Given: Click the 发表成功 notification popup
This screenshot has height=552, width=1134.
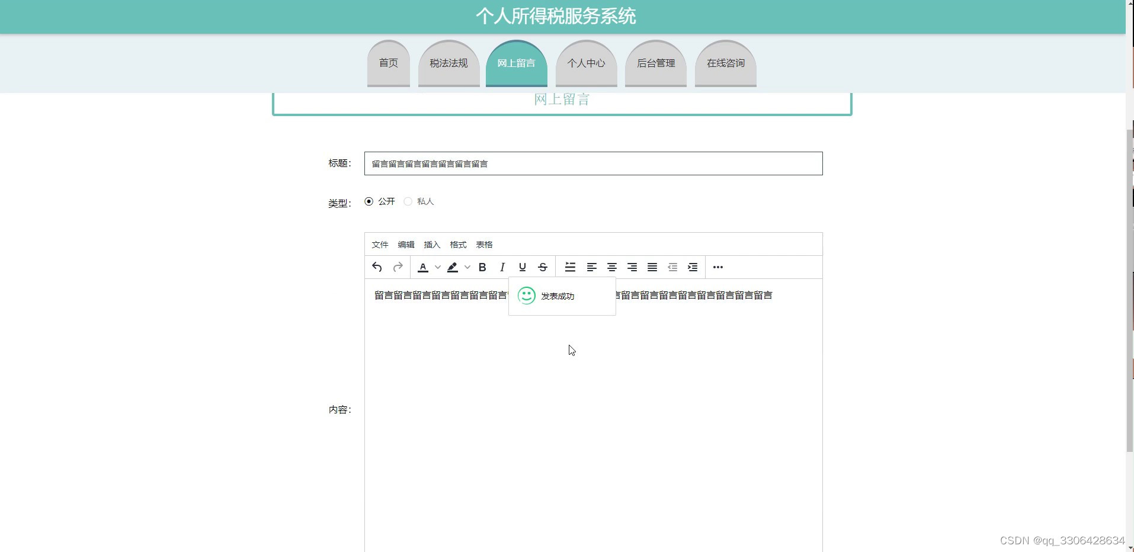Looking at the screenshot, I should pyautogui.click(x=562, y=296).
